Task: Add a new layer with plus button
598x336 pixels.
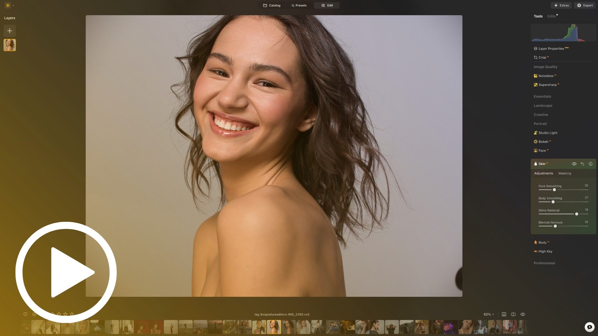Action: (10, 31)
